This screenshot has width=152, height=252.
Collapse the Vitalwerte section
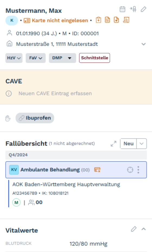click(x=144, y=229)
